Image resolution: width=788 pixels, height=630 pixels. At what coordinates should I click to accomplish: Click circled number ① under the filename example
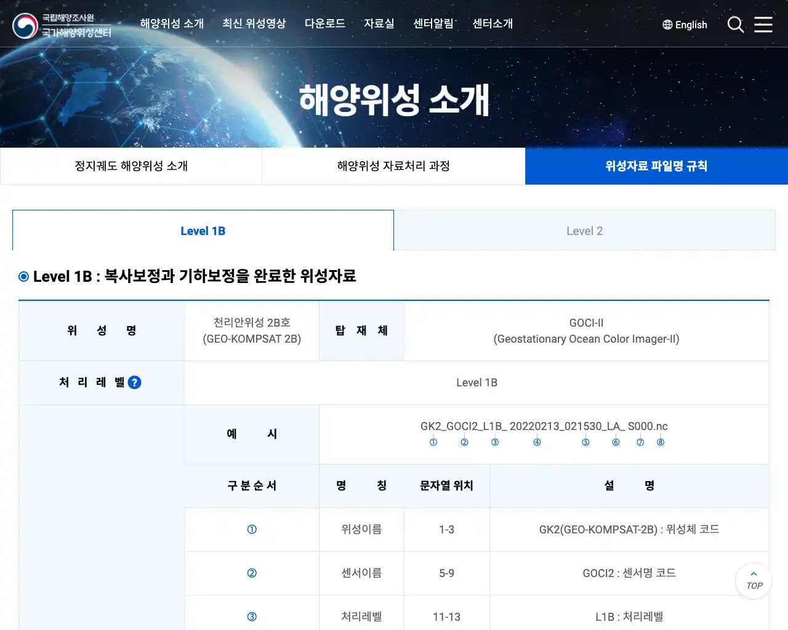click(x=433, y=442)
